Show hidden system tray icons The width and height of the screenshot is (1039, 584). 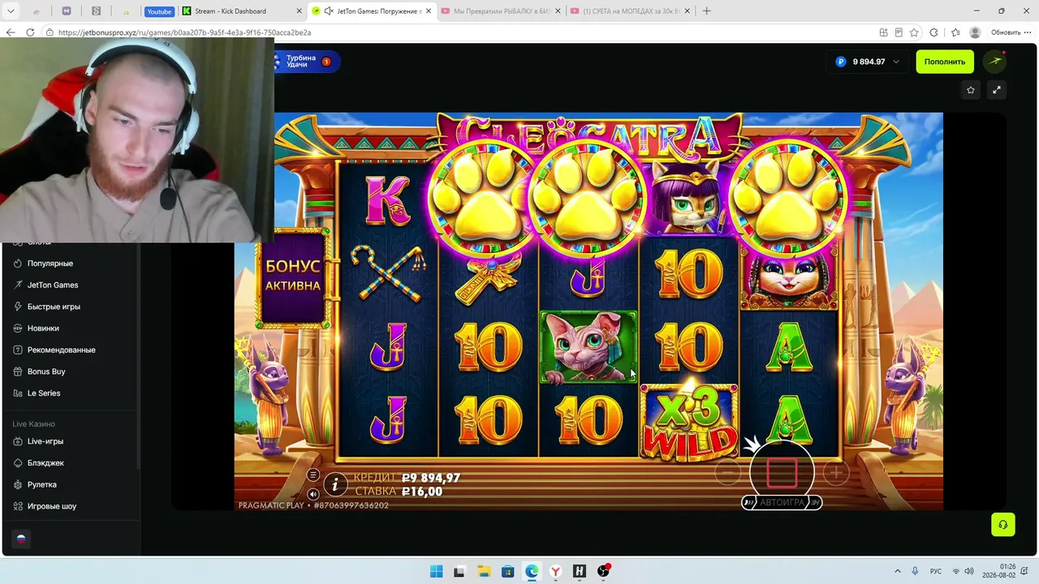897,571
